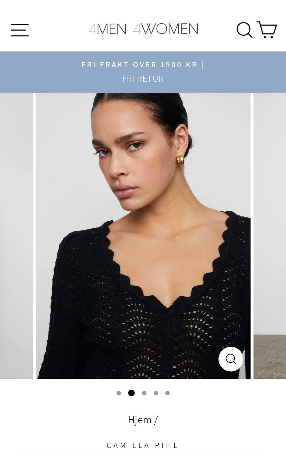Select the active second carousel dot
The height and width of the screenshot is (454, 286).
131,393
